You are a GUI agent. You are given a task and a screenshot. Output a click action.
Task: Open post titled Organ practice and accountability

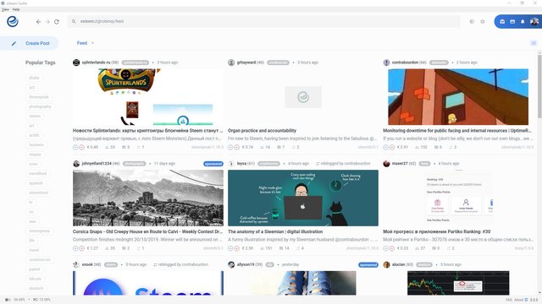pos(262,131)
